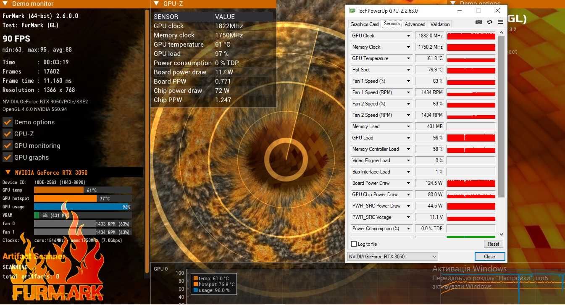The height and width of the screenshot is (305, 565).
Task: Open the PWR_SRC Voltage dropdown
Action: point(408,217)
